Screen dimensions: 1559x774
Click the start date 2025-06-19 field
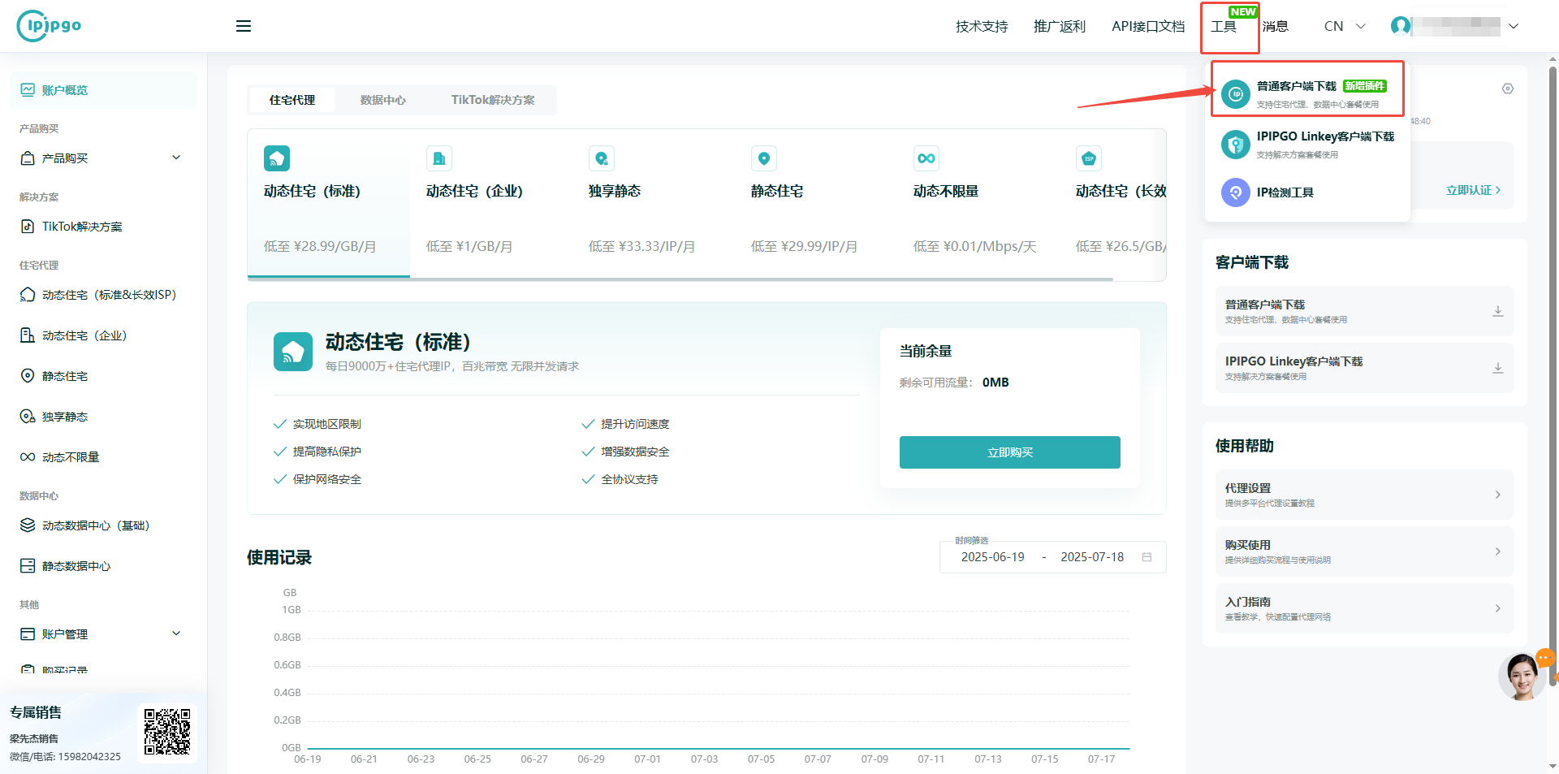point(992,557)
